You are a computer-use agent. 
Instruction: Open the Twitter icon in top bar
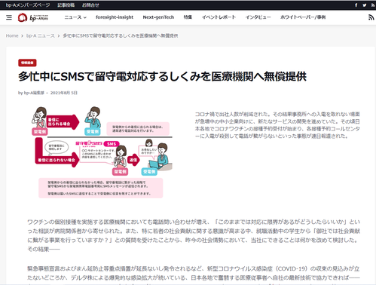coord(365,5)
